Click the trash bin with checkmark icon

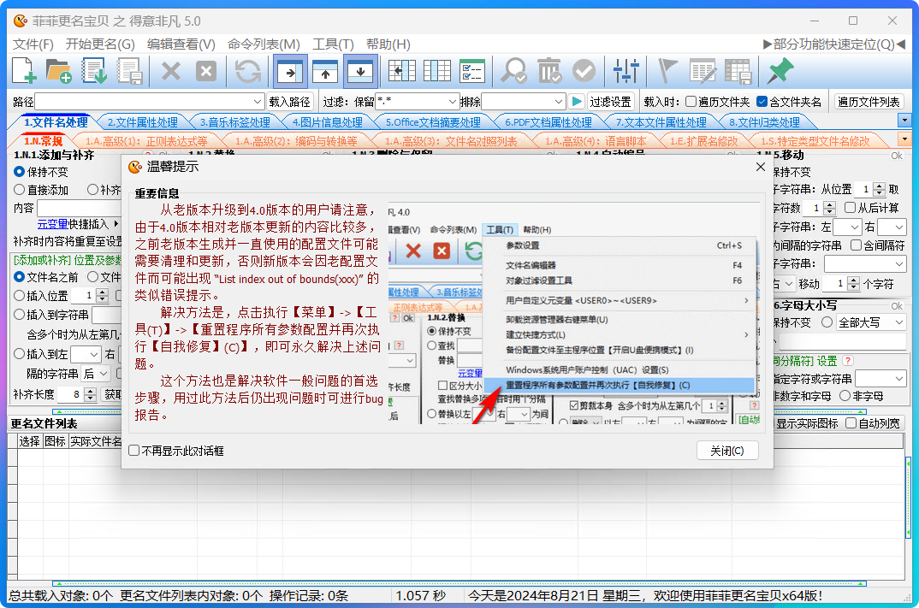click(549, 72)
